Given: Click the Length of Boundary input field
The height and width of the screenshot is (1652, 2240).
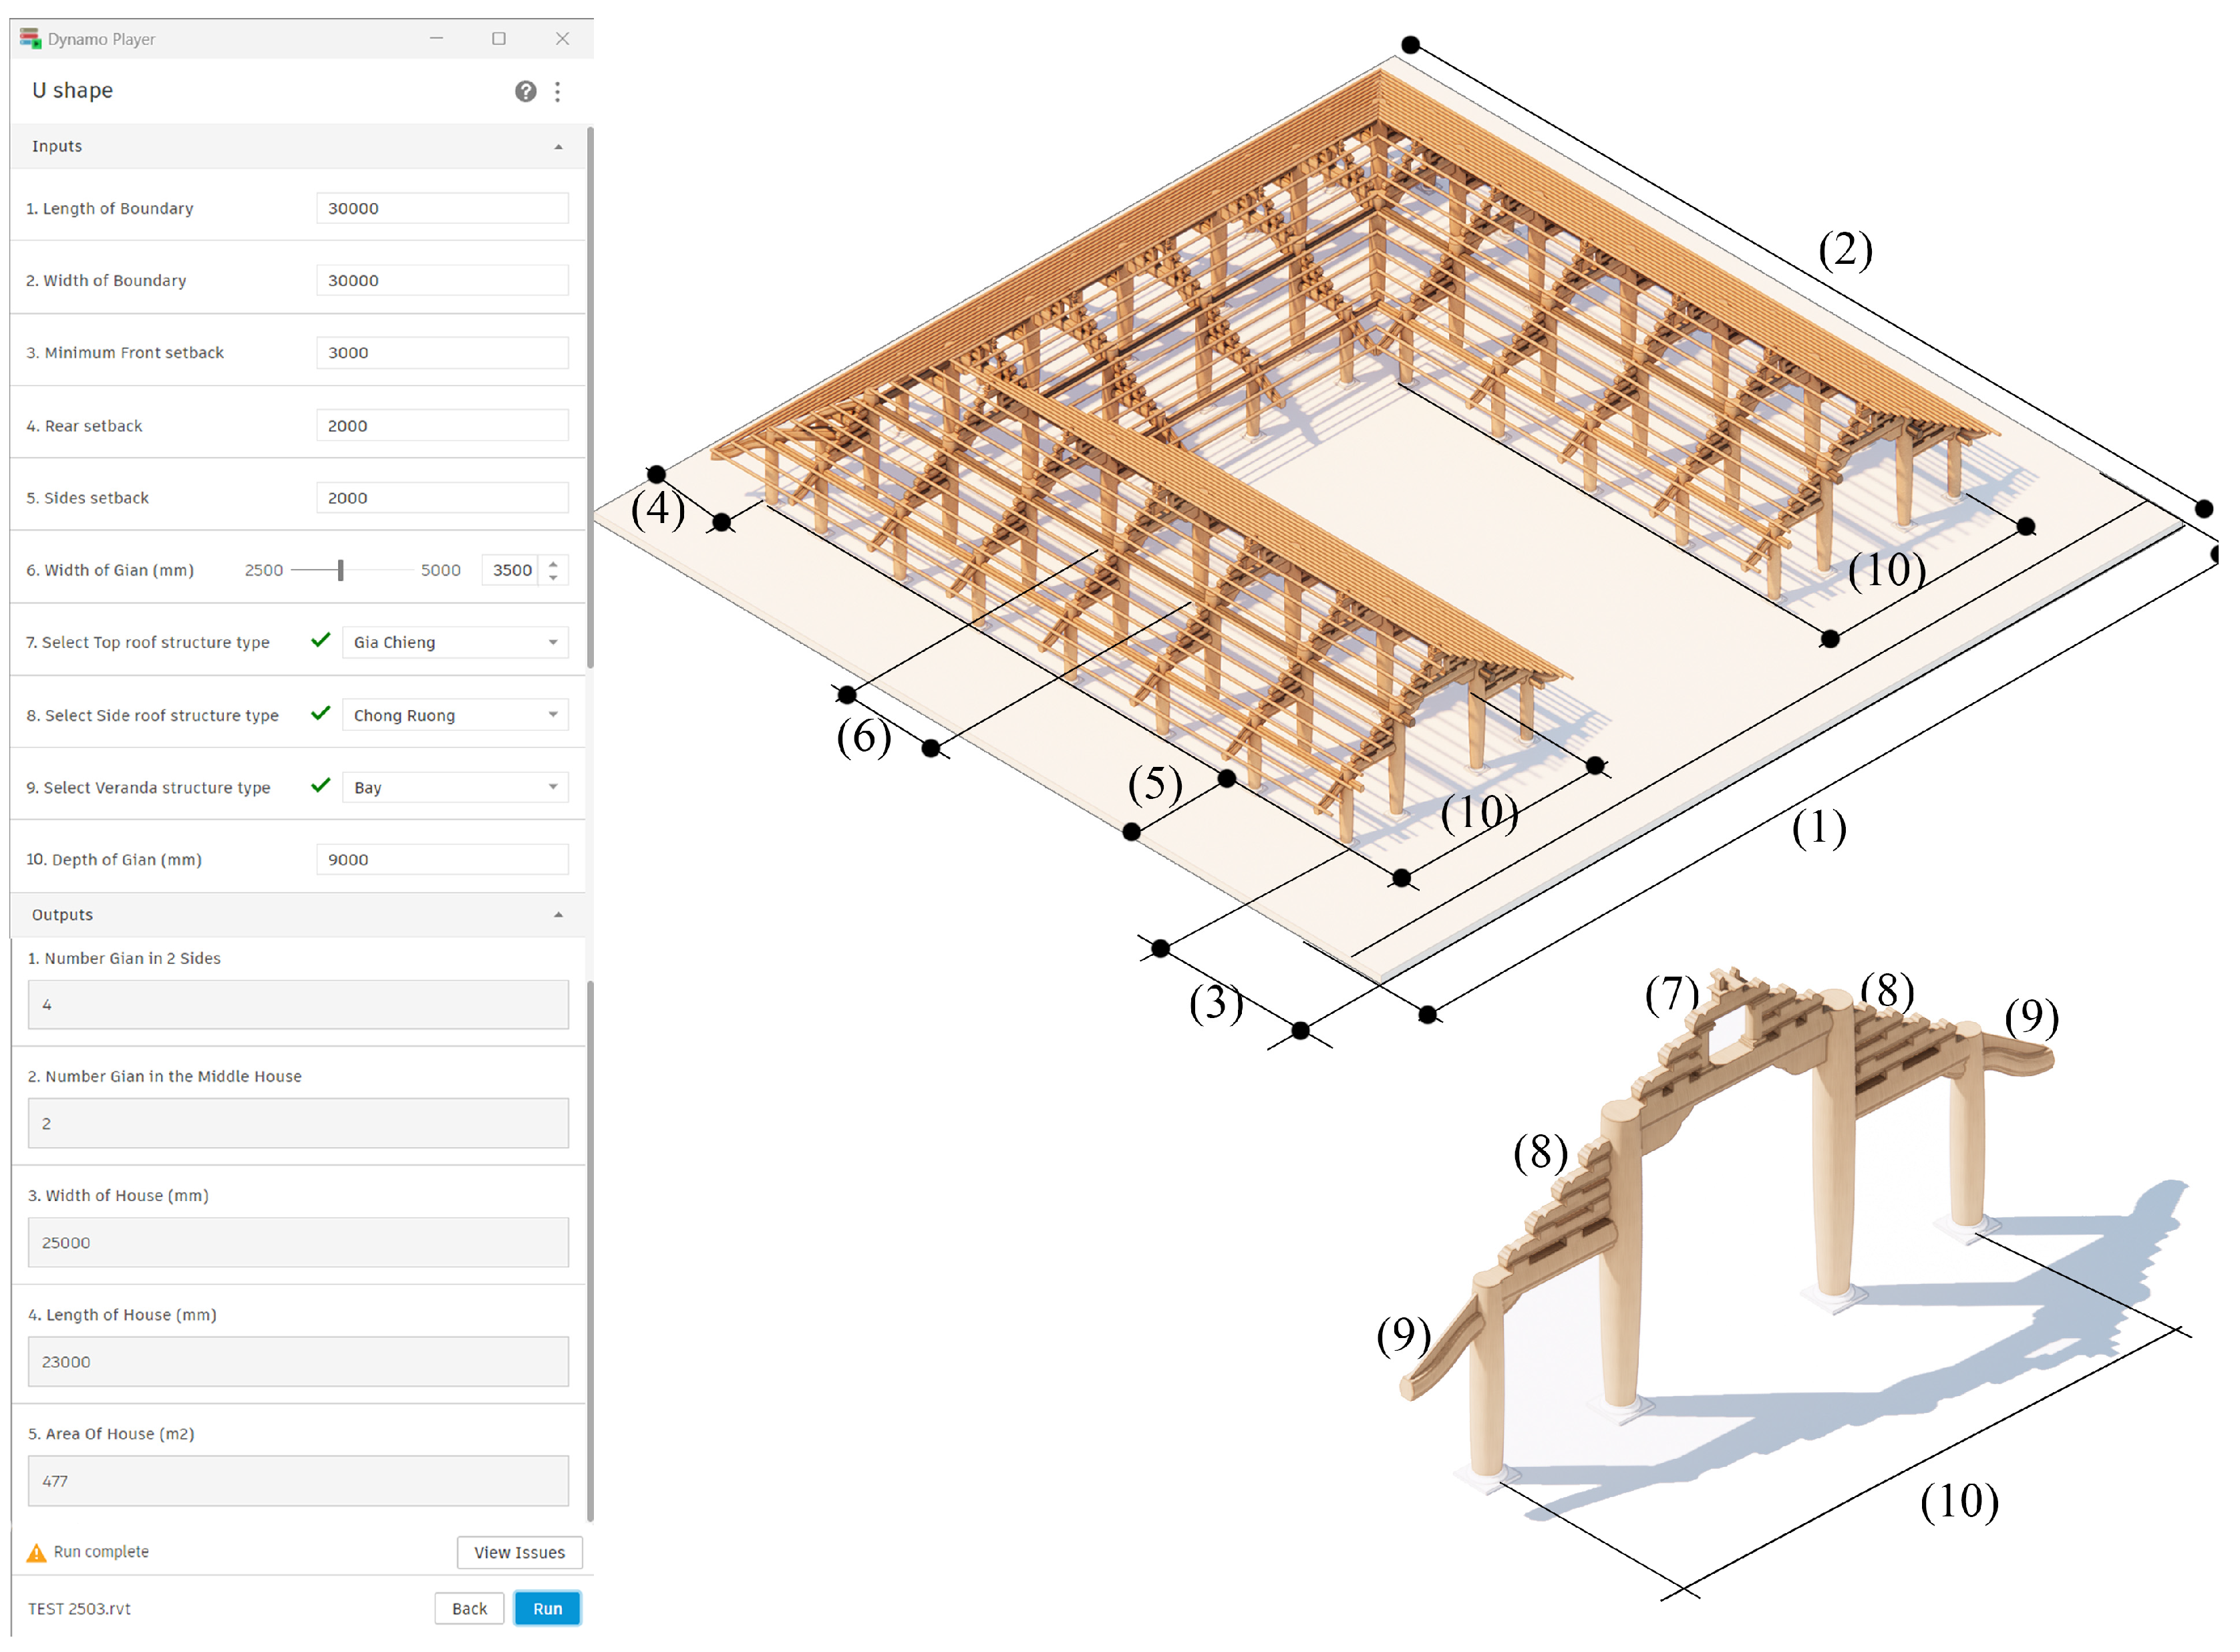Looking at the screenshot, I should [x=442, y=209].
